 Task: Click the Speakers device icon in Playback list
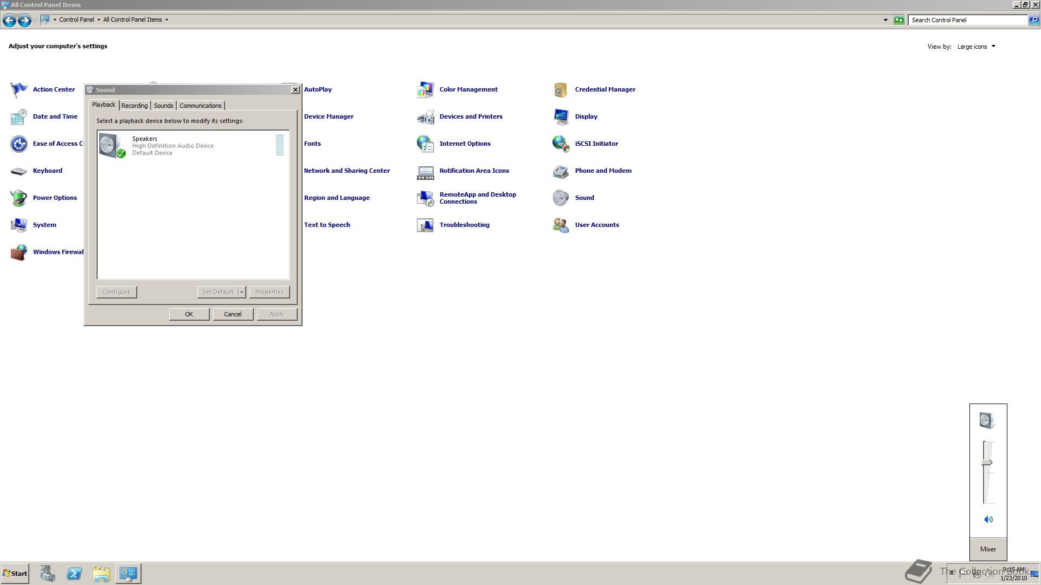coord(112,146)
